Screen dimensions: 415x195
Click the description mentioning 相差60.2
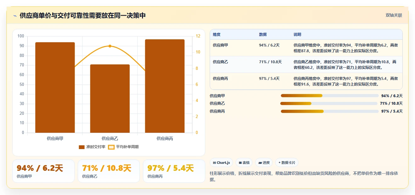(346, 64)
